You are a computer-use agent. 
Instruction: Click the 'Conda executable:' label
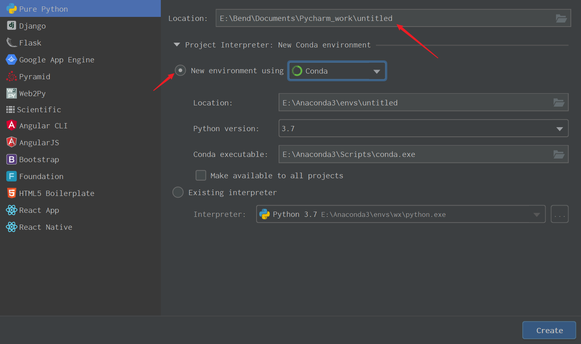pos(230,154)
